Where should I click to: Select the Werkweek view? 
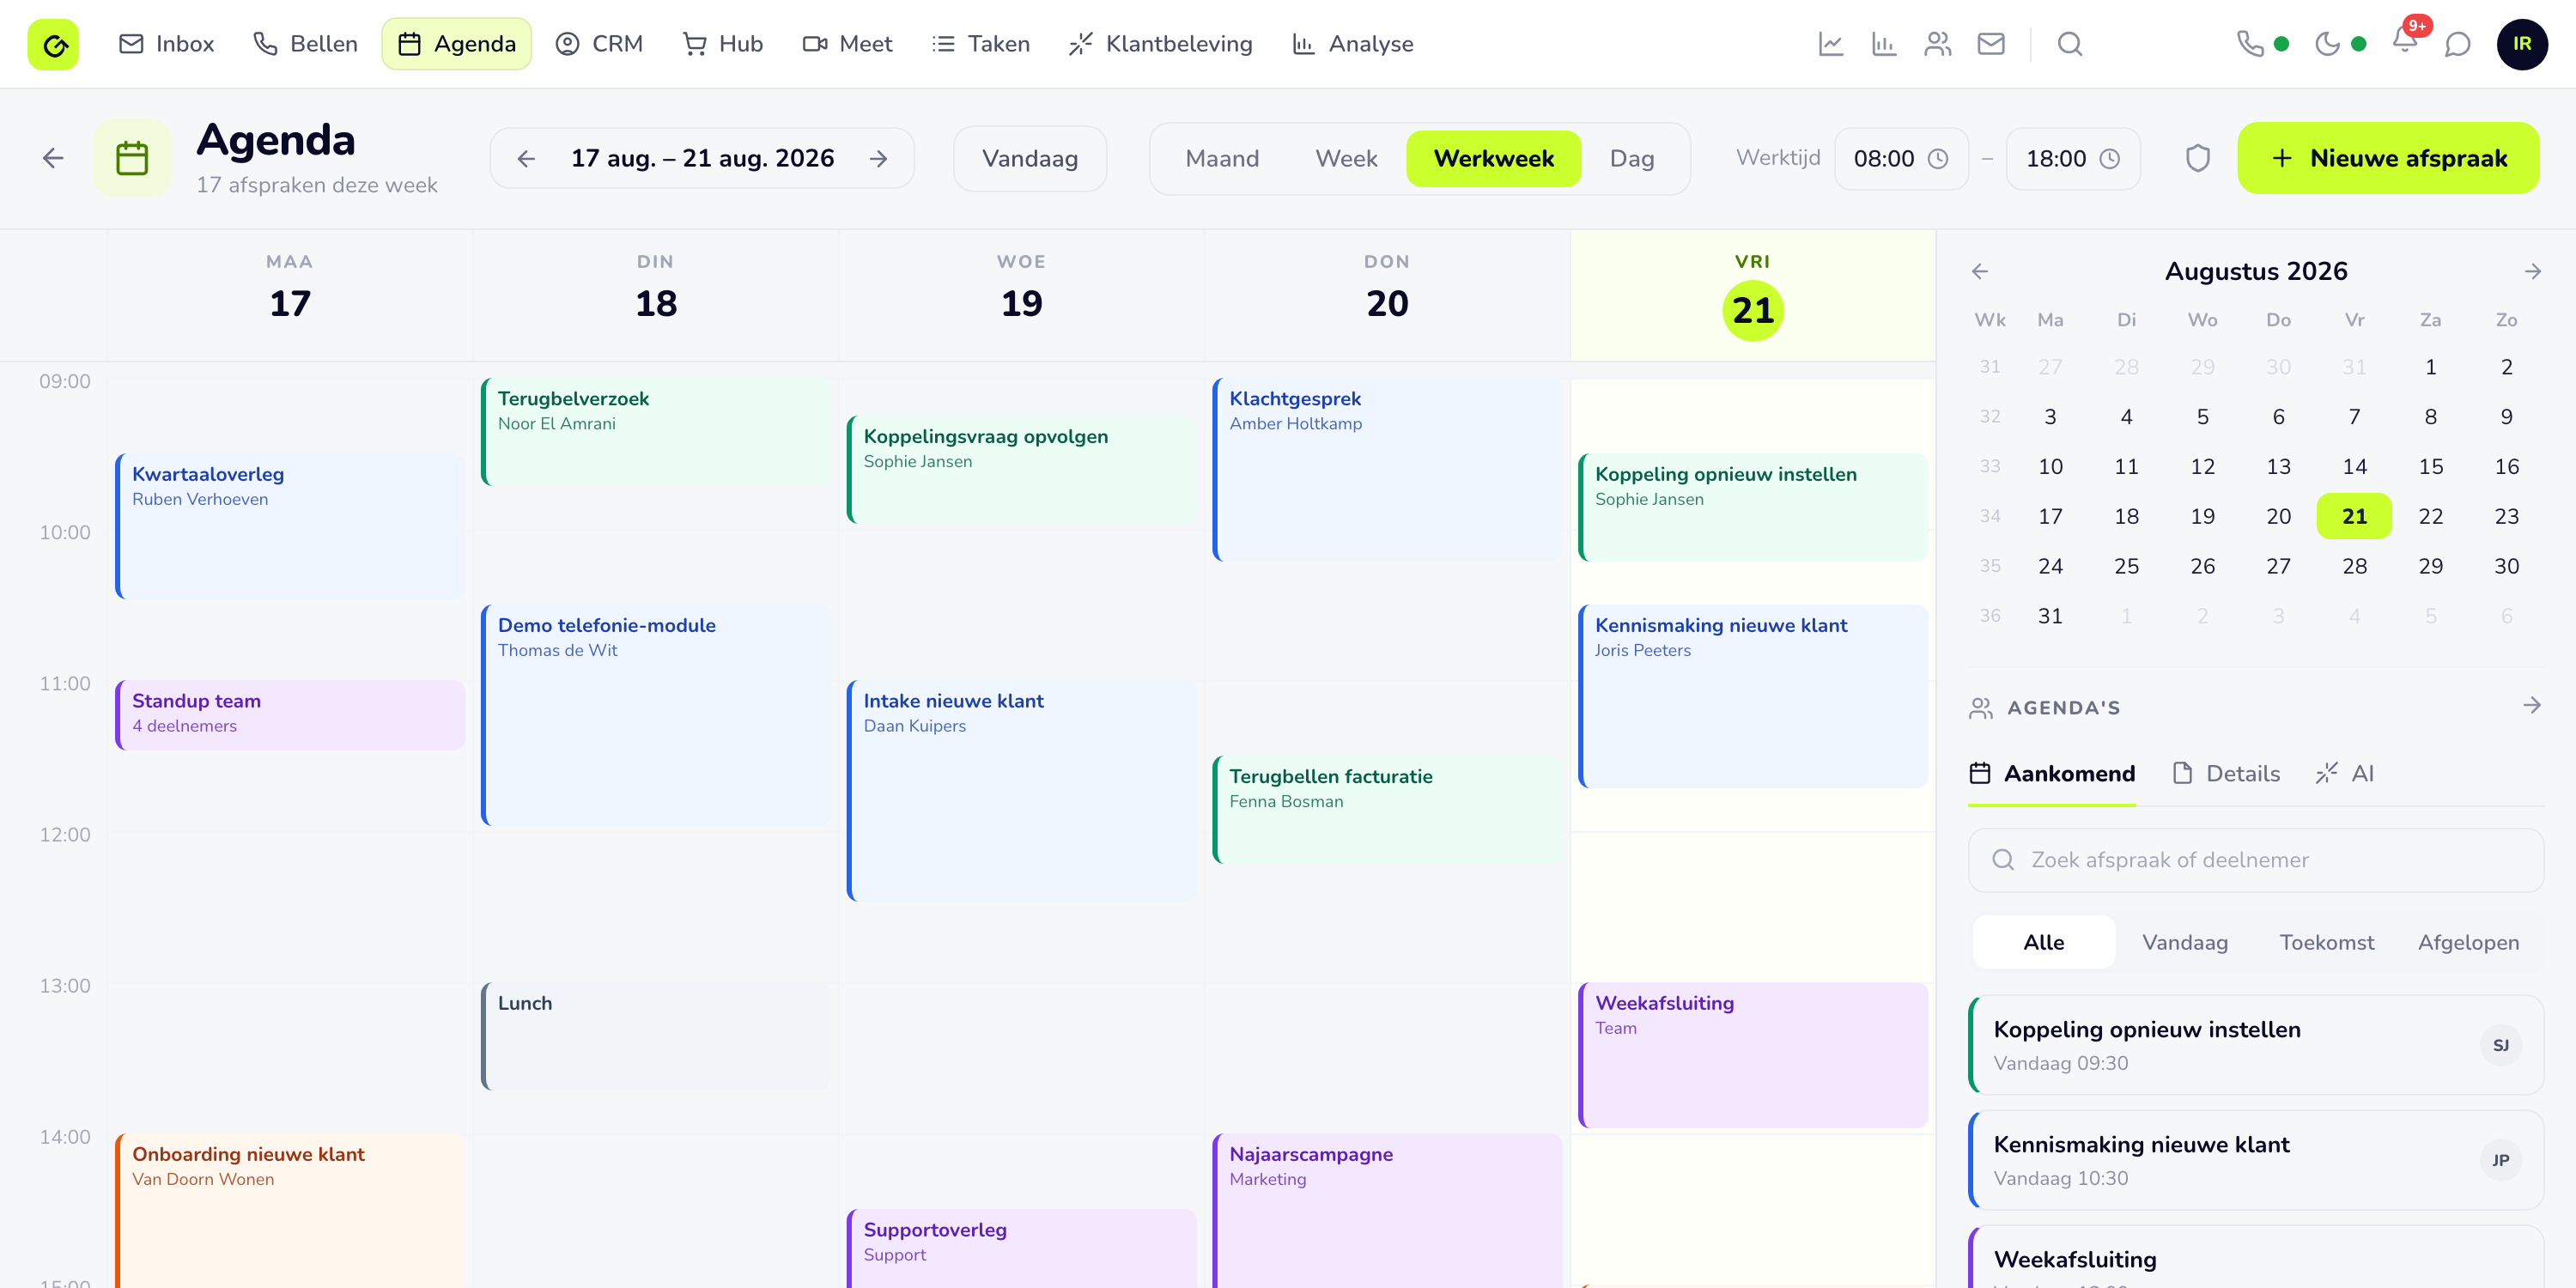[1493, 159]
